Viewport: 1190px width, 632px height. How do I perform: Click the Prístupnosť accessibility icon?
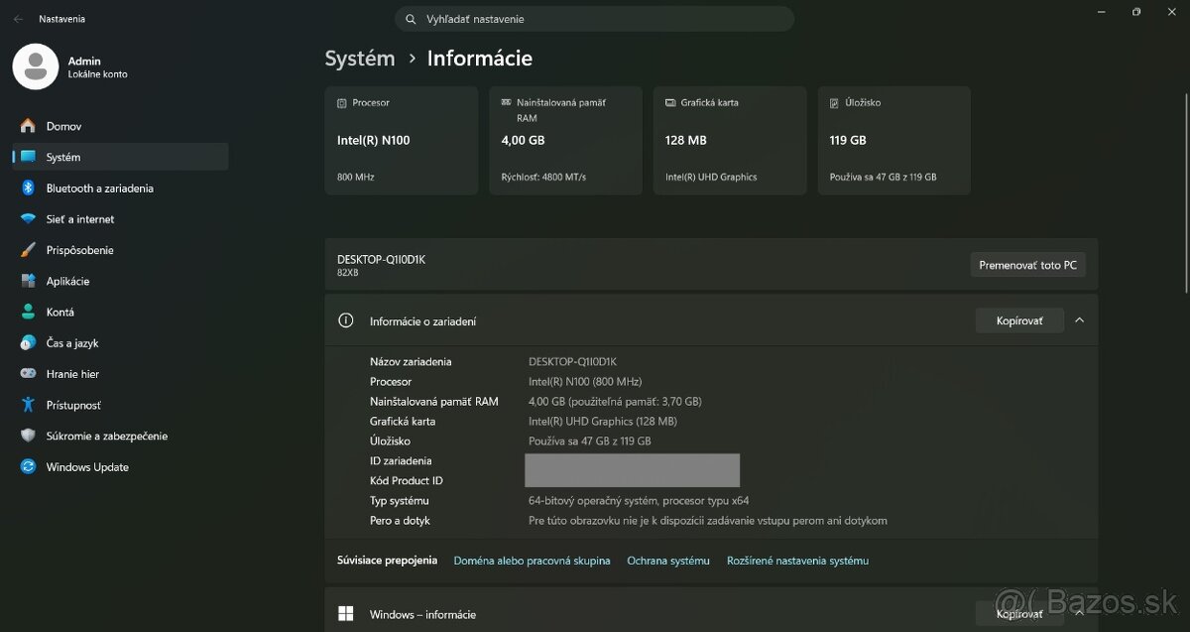28,405
